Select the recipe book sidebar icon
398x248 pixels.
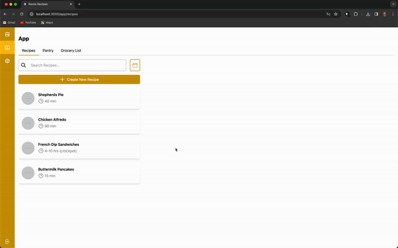tap(7, 48)
